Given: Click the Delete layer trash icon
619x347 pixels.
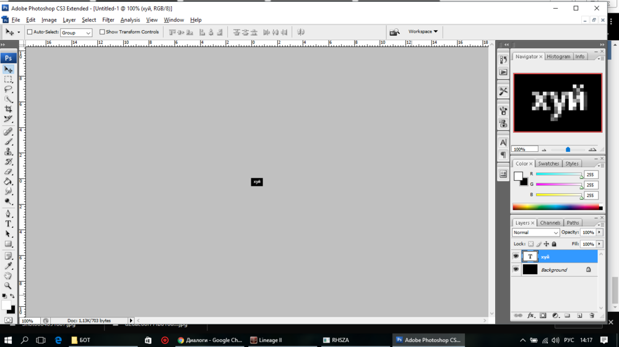Looking at the screenshot, I should 592,316.
